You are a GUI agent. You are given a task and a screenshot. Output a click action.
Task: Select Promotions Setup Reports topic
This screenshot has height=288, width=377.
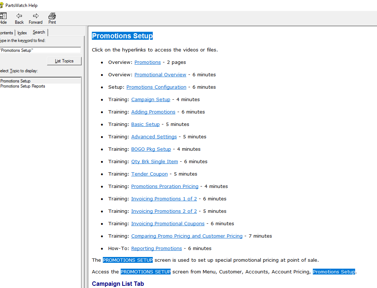(23, 86)
